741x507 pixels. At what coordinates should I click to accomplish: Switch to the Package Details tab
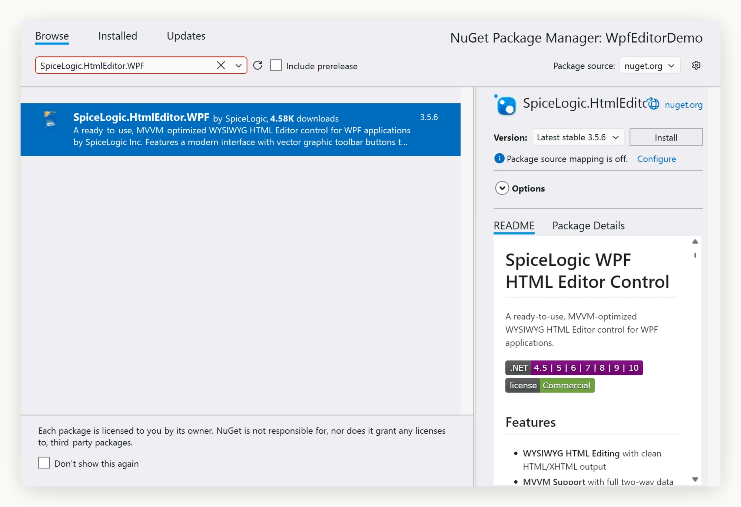pyautogui.click(x=588, y=226)
